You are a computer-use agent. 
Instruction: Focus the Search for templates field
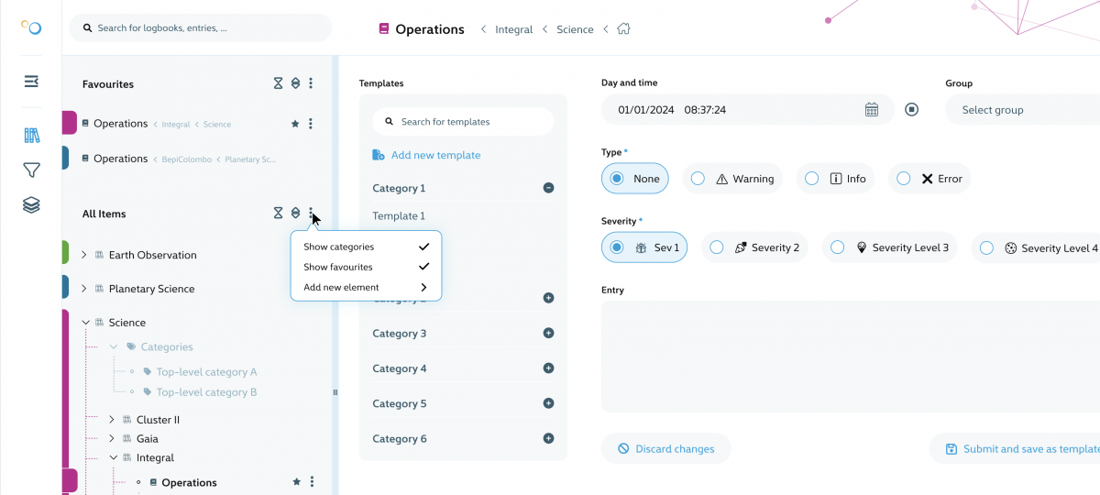(463, 122)
